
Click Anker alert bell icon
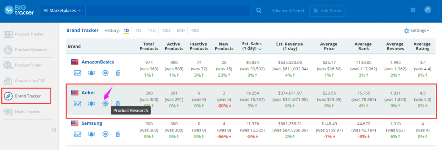(92, 103)
